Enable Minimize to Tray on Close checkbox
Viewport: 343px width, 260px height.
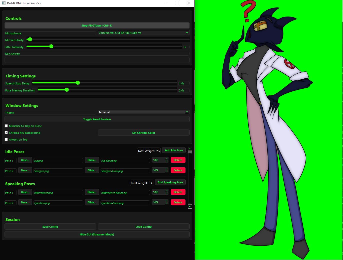[6, 126]
